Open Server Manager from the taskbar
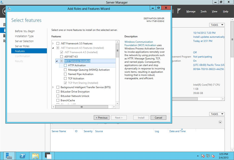This screenshot has height=160, width=234. click(x=9, y=156)
